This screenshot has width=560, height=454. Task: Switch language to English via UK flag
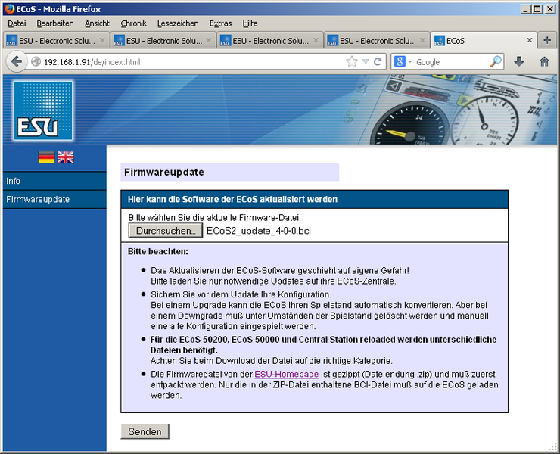pyautogui.click(x=65, y=157)
